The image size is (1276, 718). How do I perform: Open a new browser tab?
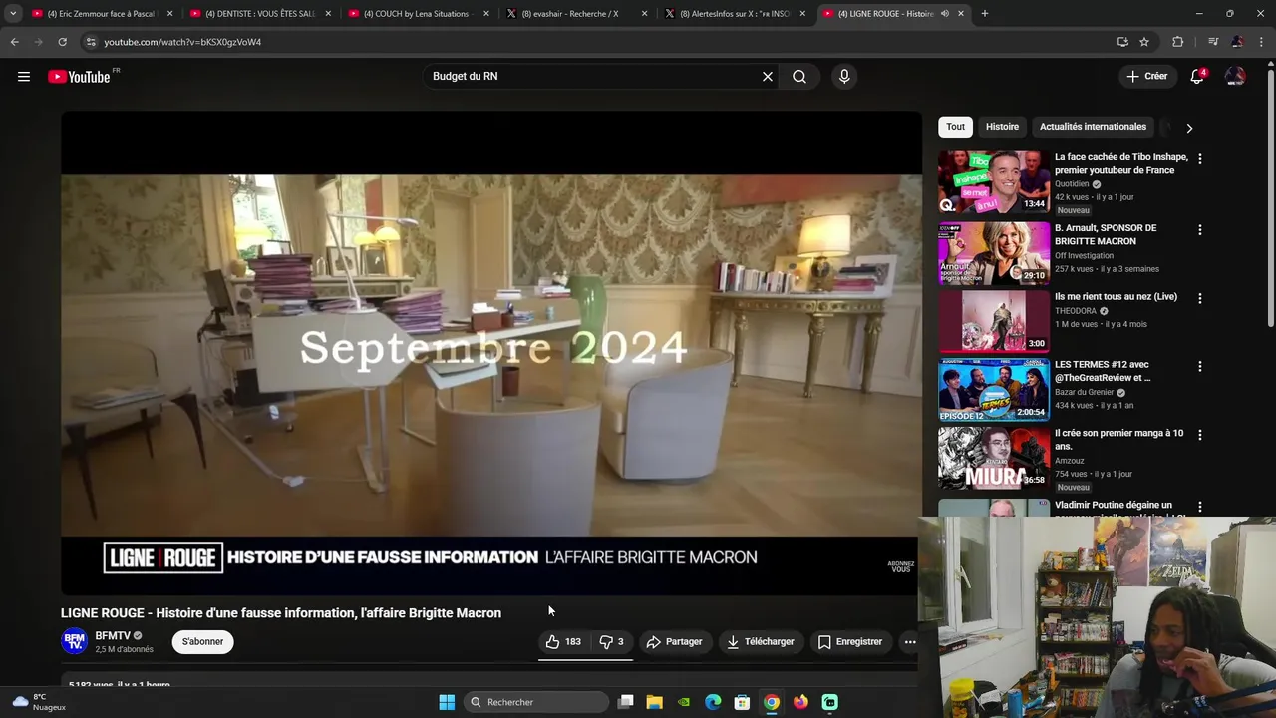click(985, 14)
